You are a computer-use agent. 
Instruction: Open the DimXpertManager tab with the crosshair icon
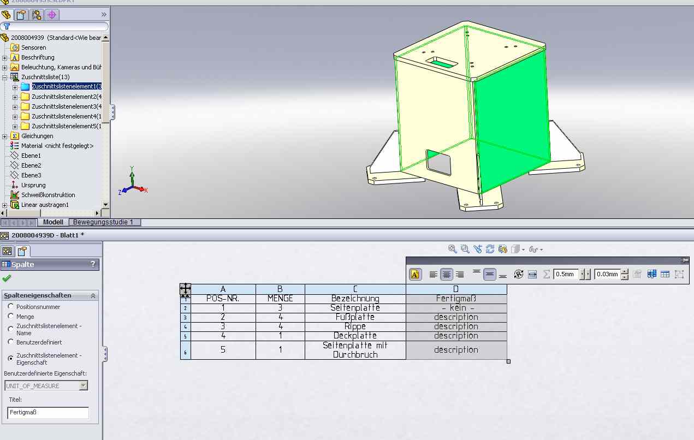pos(52,15)
